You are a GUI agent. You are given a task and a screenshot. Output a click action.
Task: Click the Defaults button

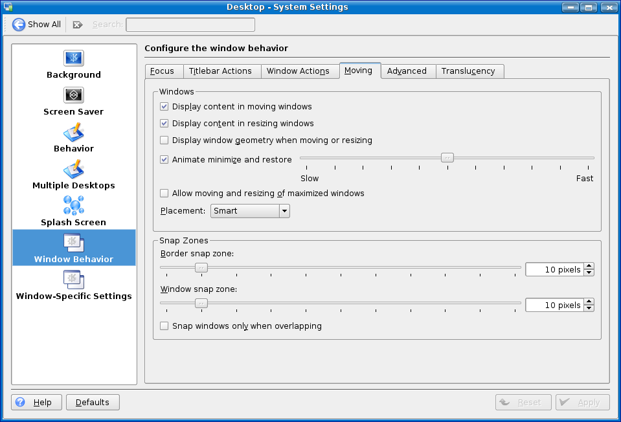pos(93,403)
